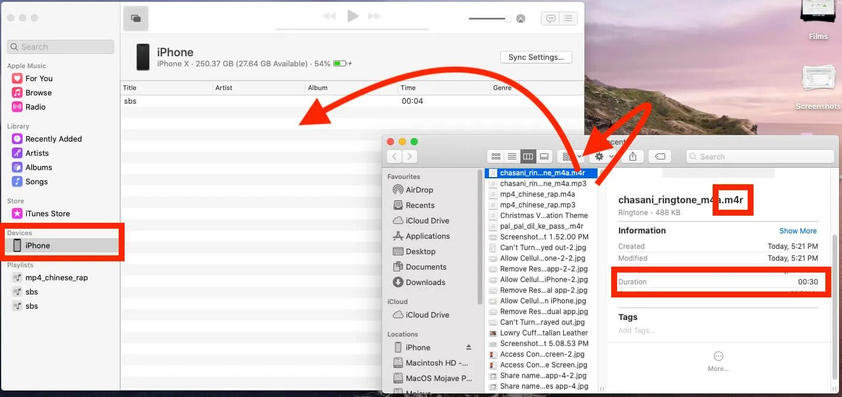The height and width of the screenshot is (397, 842).
Task: Open Desktop in Finder sidebar
Action: 414,251
